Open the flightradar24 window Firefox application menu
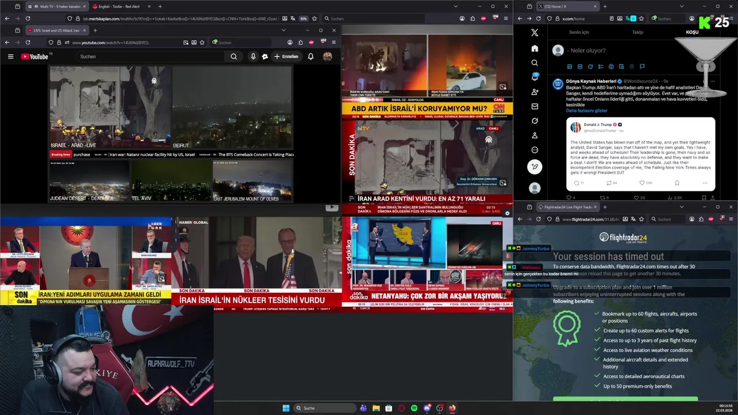 tap(731, 219)
